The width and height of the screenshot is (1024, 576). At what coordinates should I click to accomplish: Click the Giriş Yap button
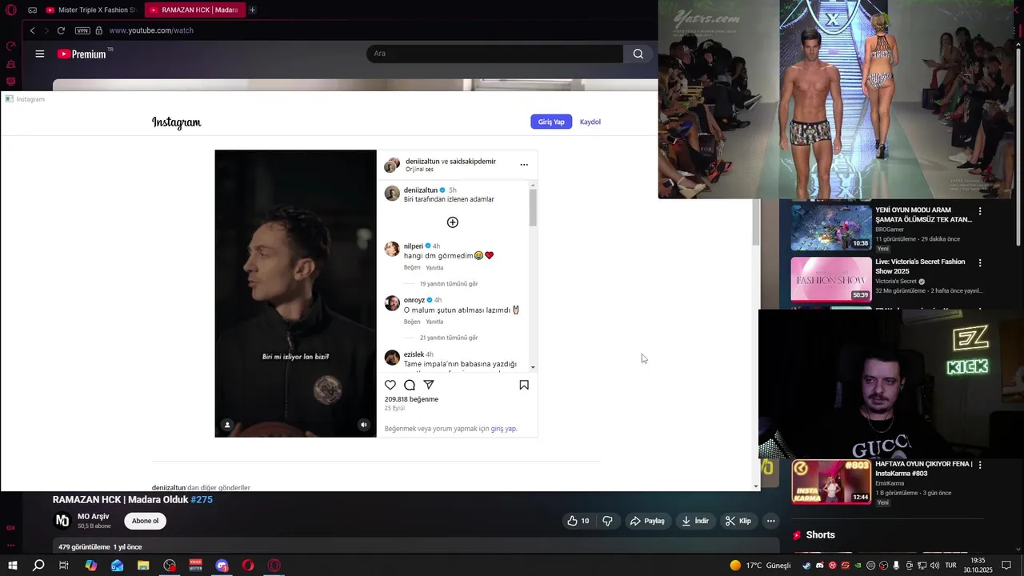click(x=551, y=122)
